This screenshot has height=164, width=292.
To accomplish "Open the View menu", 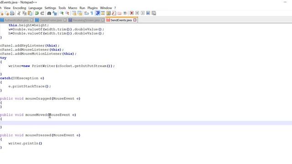I will point(7,8).
